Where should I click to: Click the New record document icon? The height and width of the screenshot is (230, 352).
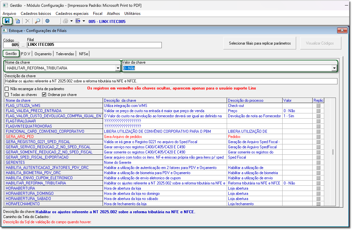(17, 21)
